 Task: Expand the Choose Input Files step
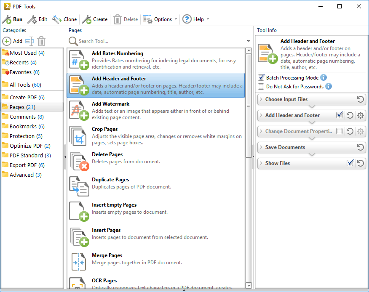(261, 99)
